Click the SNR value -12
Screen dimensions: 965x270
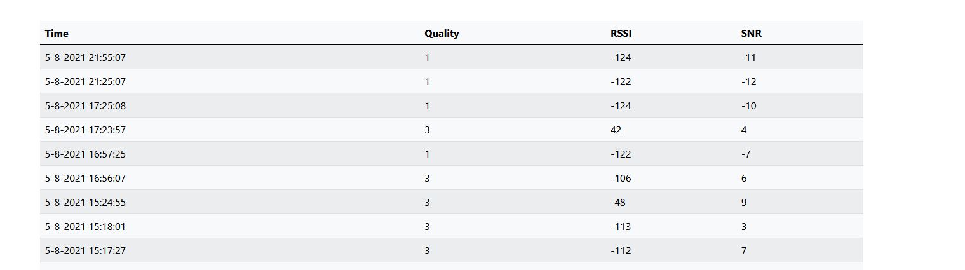point(748,82)
